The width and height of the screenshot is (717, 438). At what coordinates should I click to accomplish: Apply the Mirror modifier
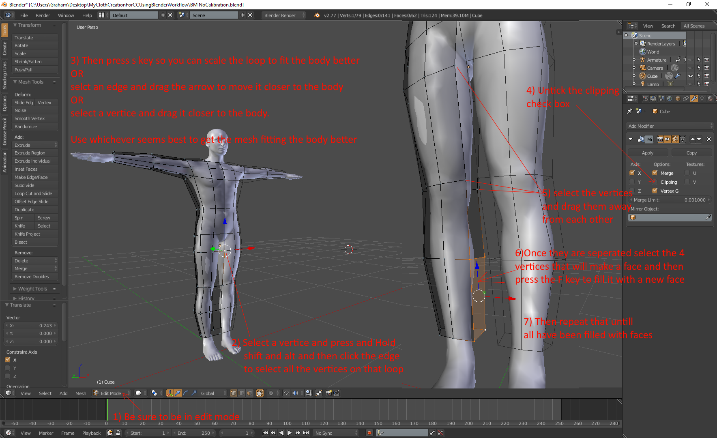coord(648,152)
